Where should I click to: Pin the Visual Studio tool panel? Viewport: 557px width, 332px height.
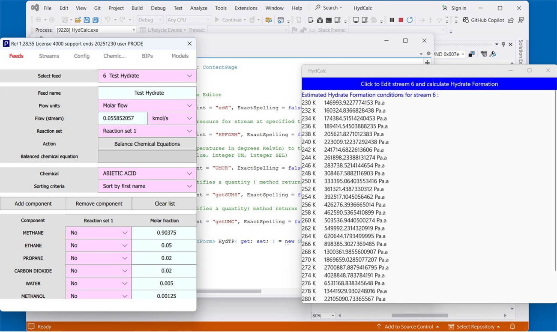[x=503, y=44]
